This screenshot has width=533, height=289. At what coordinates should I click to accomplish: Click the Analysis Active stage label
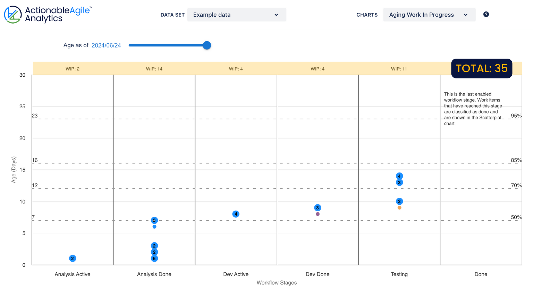point(72,274)
